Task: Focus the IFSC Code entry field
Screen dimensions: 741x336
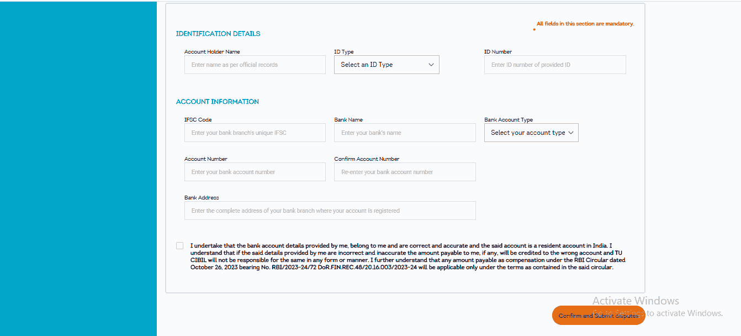Action: pyautogui.click(x=255, y=133)
